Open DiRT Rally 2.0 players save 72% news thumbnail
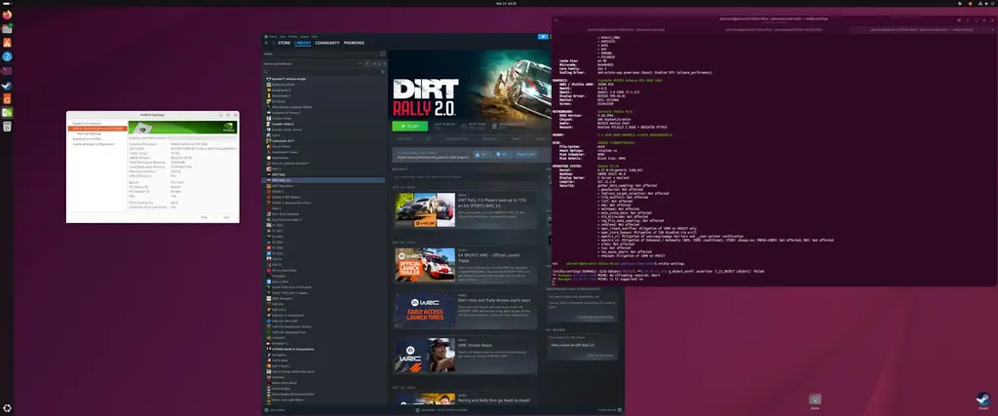 point(425,209)
